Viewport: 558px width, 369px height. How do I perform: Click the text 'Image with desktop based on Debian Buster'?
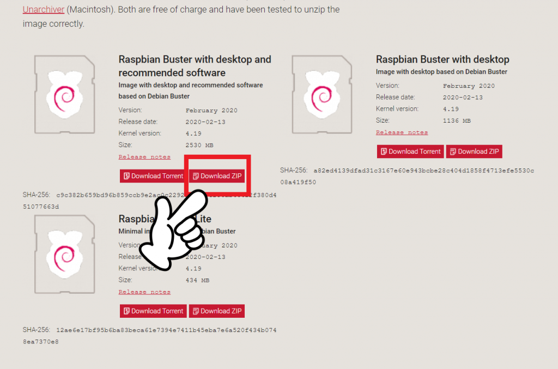pyautogui.click(x=441, y=72)
